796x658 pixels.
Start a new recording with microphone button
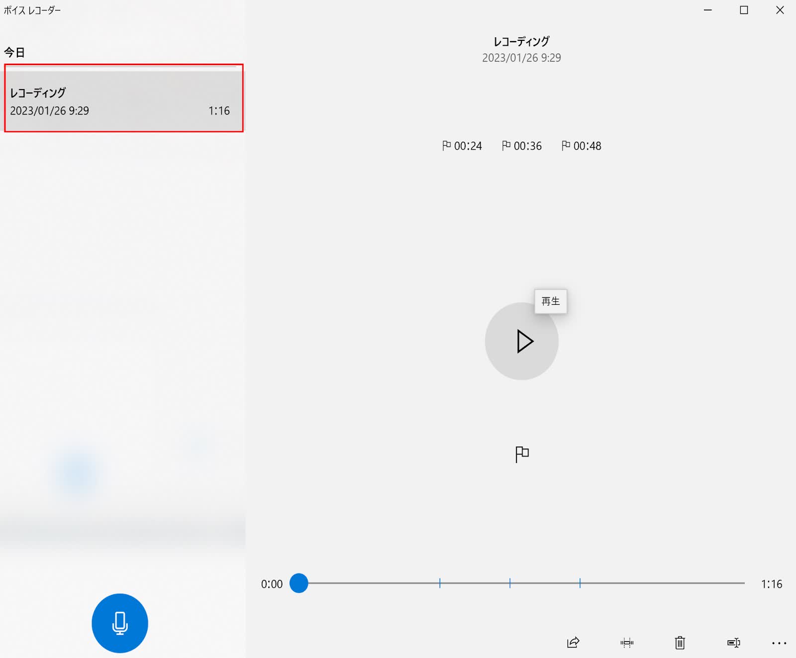pos(120,623)
